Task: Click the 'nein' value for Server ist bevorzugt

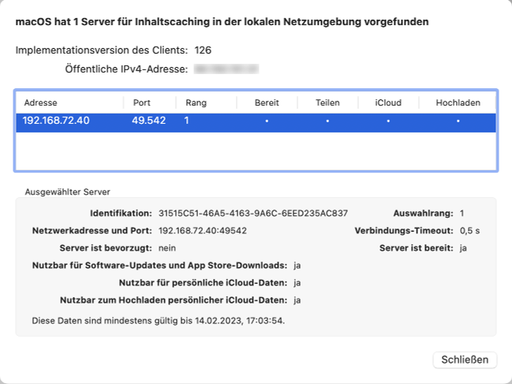Action: click(x=167, y=248)
